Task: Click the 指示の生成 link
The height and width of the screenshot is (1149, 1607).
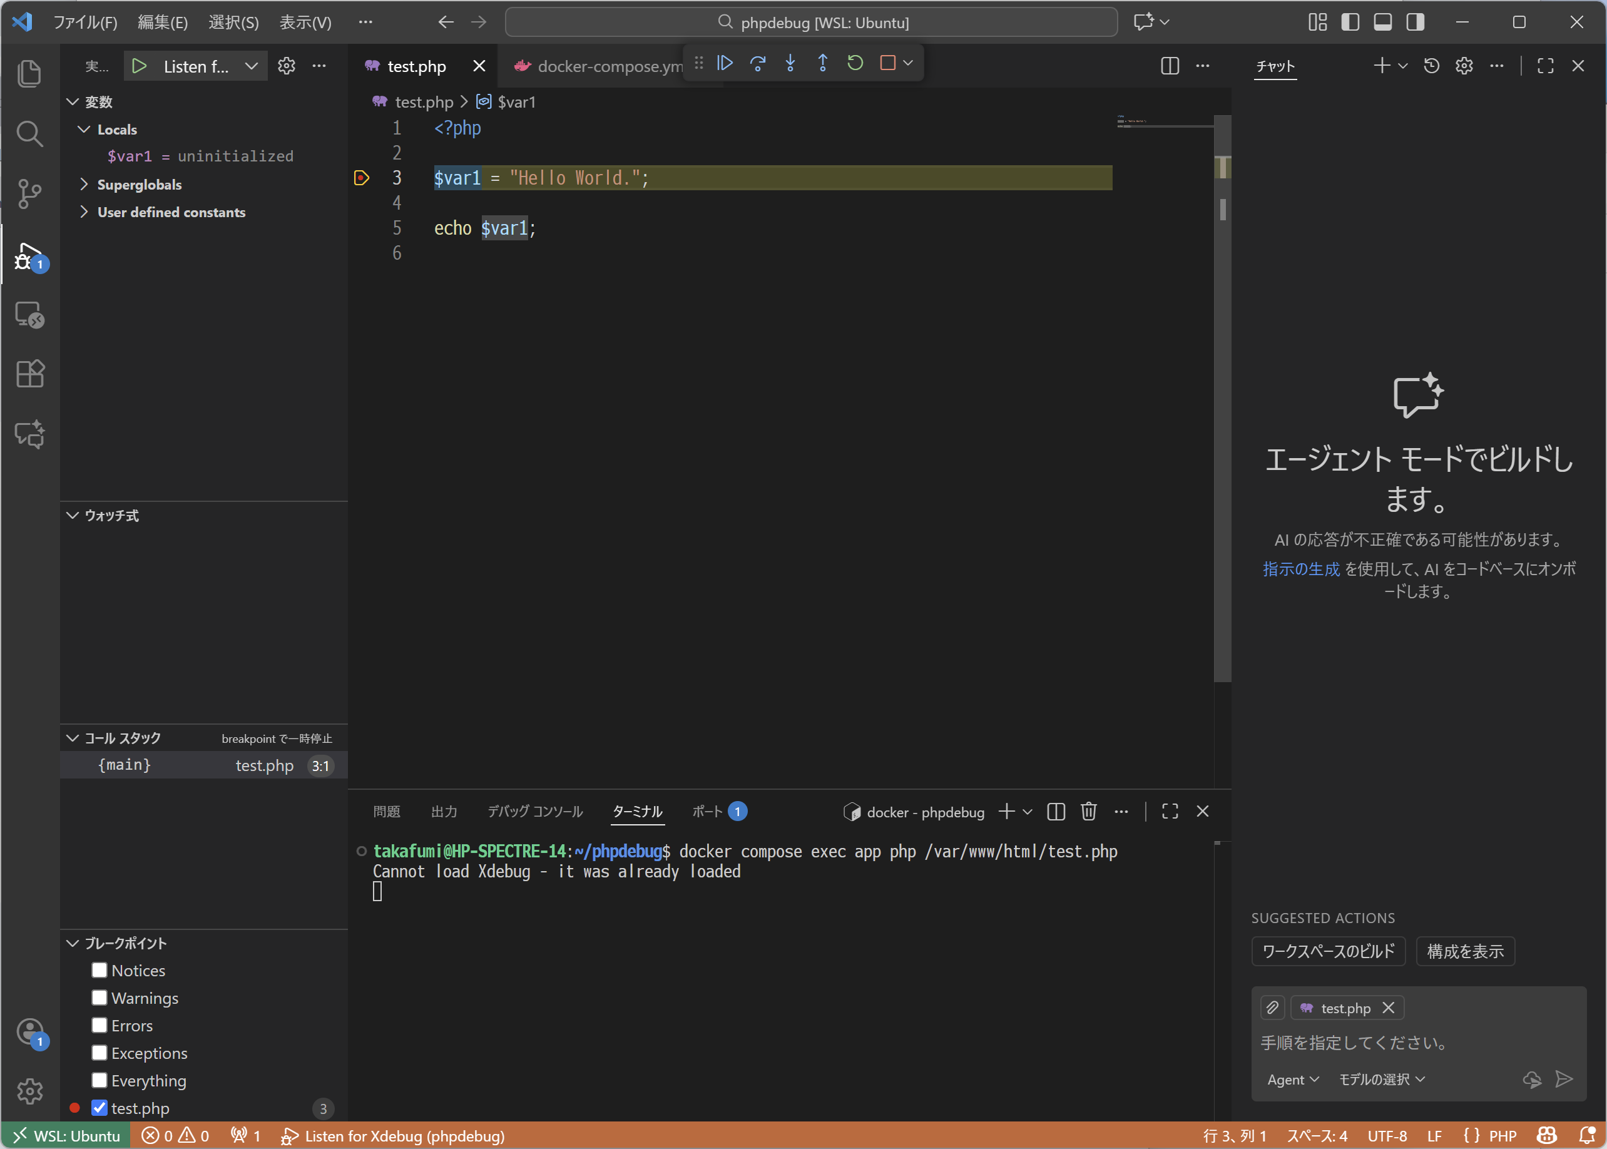Action: pos(1301,569)
